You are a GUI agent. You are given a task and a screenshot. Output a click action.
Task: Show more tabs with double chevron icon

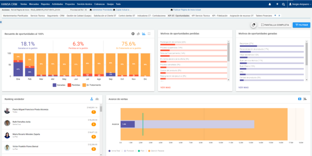click(279, 15)
